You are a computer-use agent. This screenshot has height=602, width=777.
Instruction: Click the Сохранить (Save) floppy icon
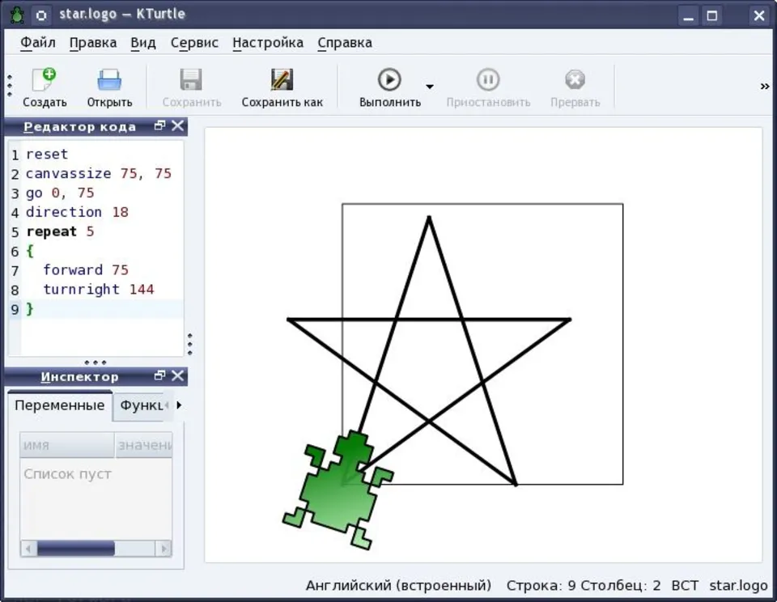click(191, 80)
